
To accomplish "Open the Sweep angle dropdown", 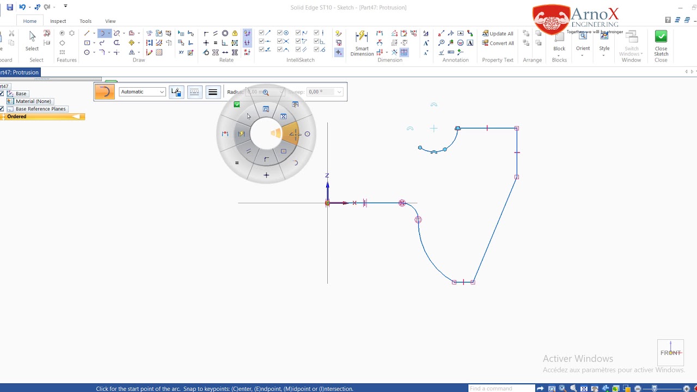I will point(339,92).
